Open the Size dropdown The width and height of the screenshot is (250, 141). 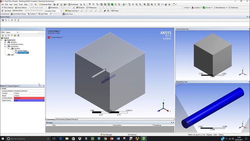[187, 7]
